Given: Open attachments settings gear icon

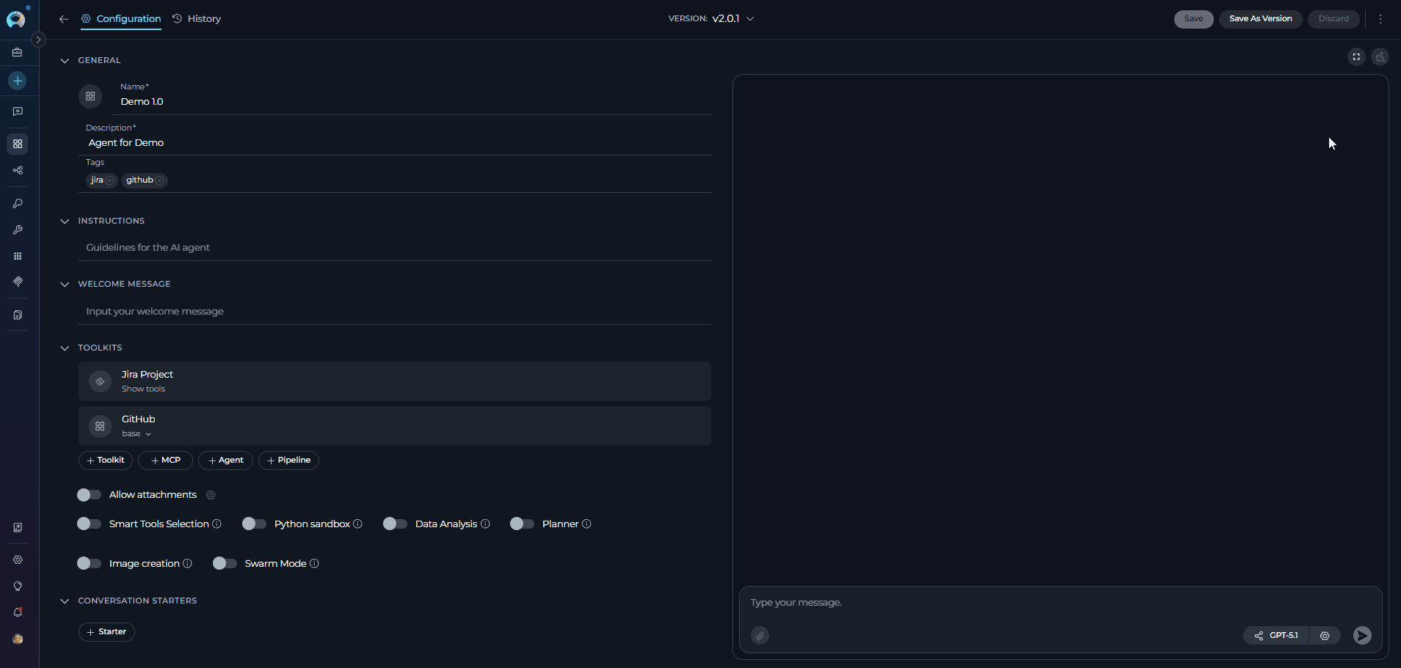Looking at the screenshot, I should (211, 495).
